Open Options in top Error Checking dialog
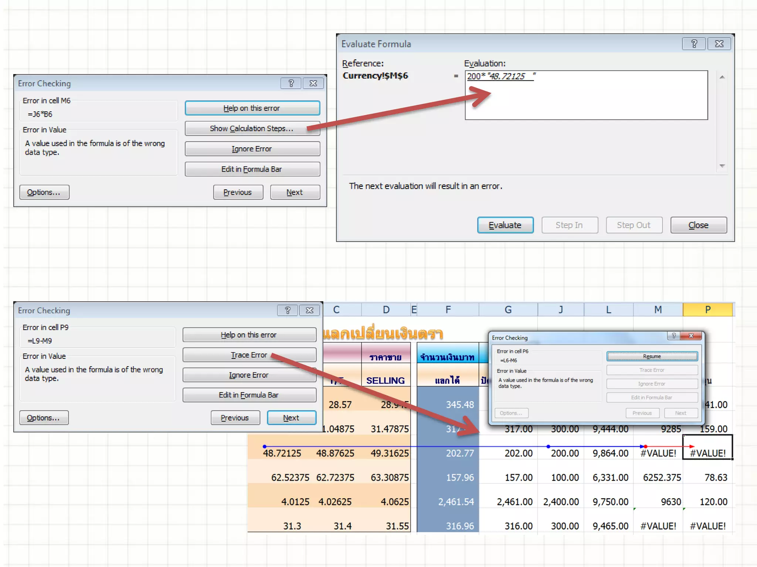Screen dimensions: 757x567 [x=44, y=192]
